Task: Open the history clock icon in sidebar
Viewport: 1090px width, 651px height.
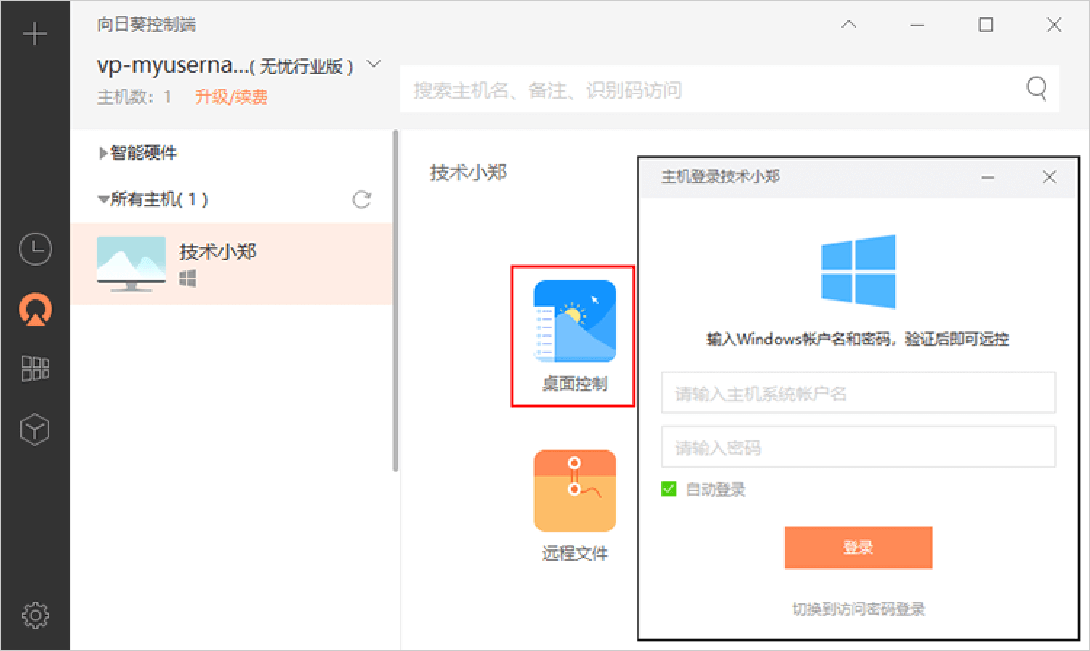Action: tap(35, 249)
